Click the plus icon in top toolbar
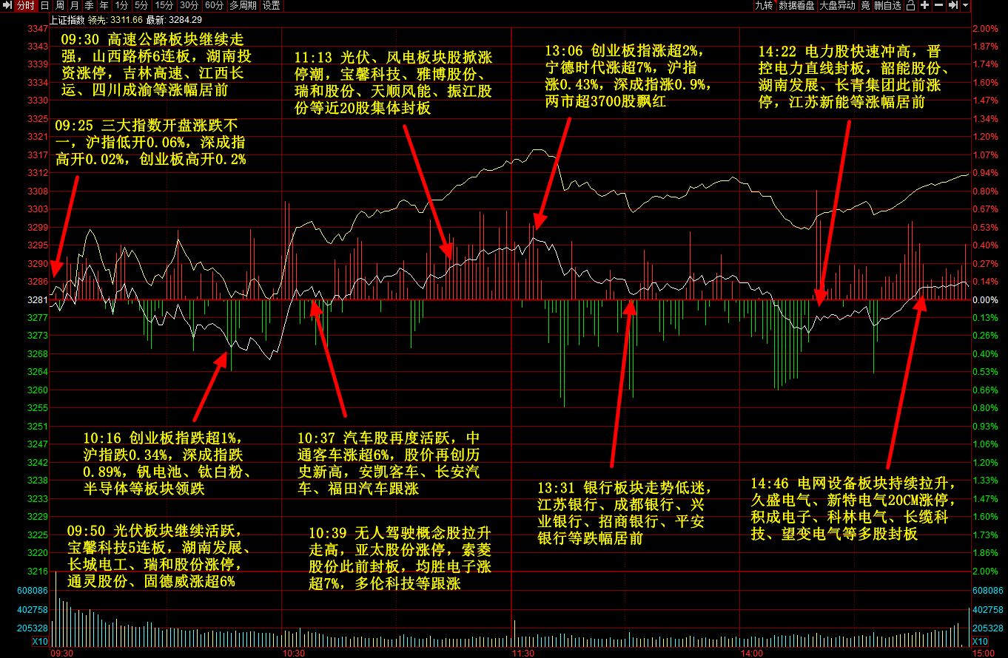The height and width of the screenshot is (658, 1008). [924, 5]
